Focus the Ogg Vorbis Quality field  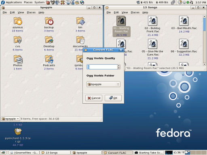click(102, 67)
